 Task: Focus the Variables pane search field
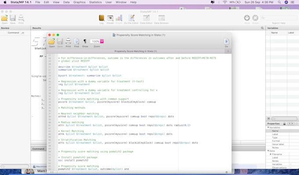point(284,119)
